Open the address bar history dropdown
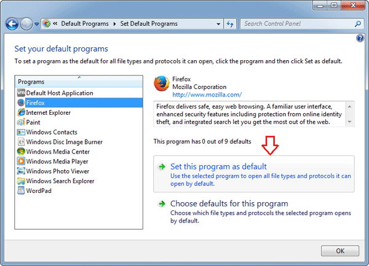This screenshot has height=266, width=369. pyautogui.click(x=218, y=24)
